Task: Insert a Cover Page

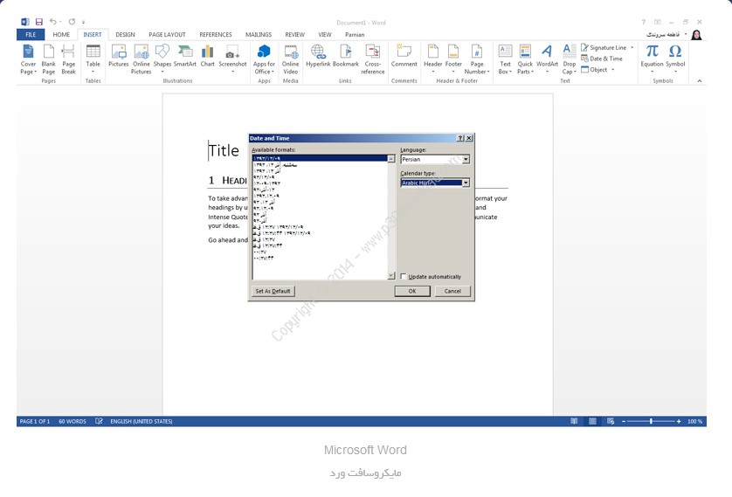Action: tap(28, 59)
